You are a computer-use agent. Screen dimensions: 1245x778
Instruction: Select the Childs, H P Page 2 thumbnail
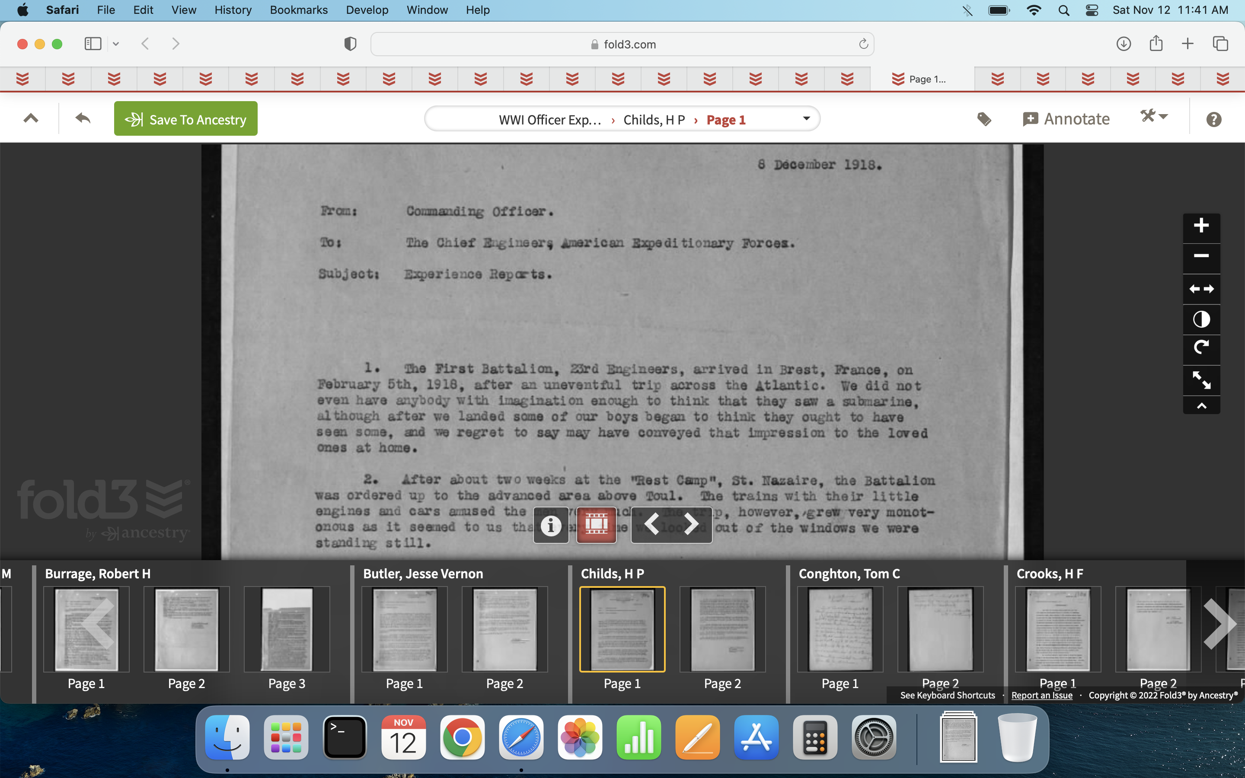tap(722, 630)
